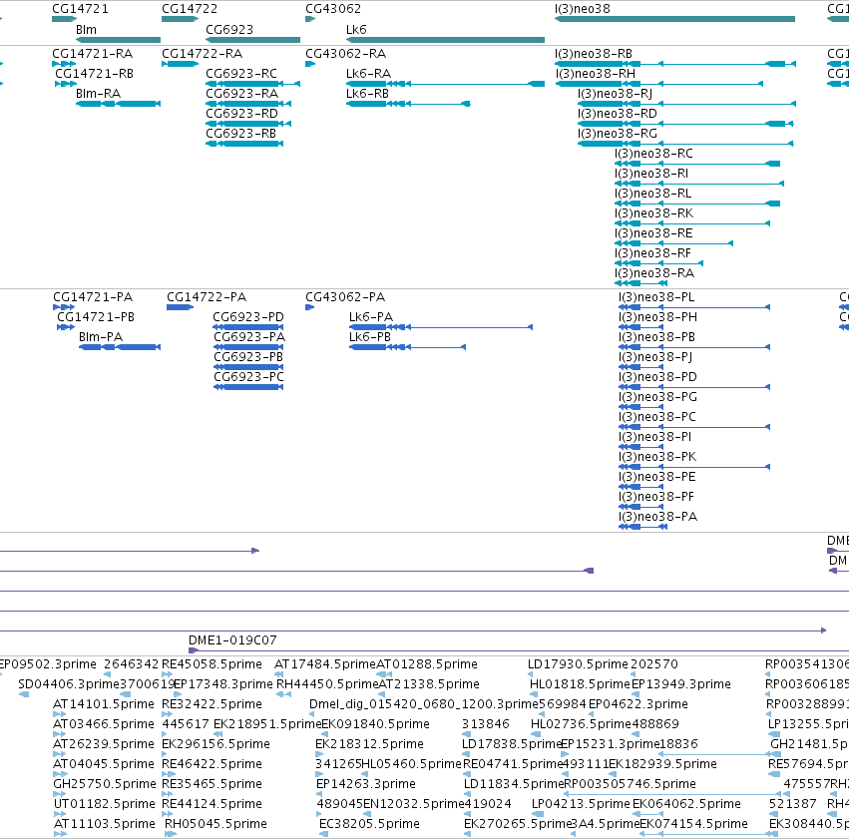This screenshot has width=849, height=839.
Task: Open protein l(3)neo38-PE
Action: pyautogui.click(x=641, y=488)
